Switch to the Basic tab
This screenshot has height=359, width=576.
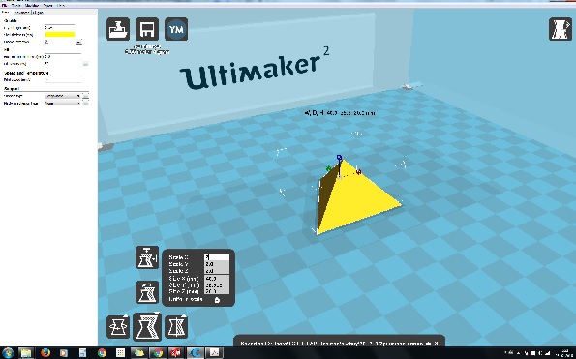[x=6, y=13]
